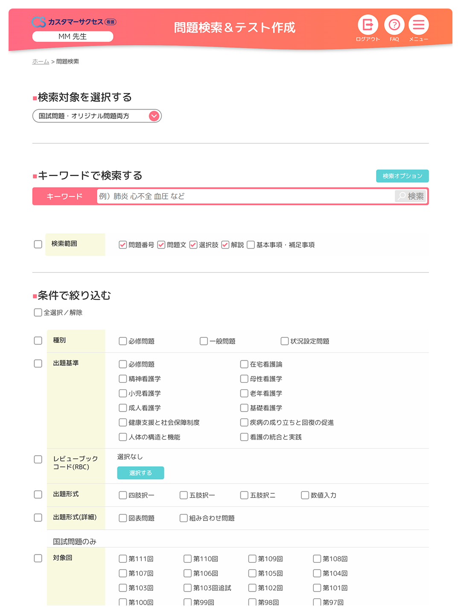Navigate to ホーム via the breadcrumb link
The width and height of the screenshot is (461, 614).
click(x=40, y=62)
